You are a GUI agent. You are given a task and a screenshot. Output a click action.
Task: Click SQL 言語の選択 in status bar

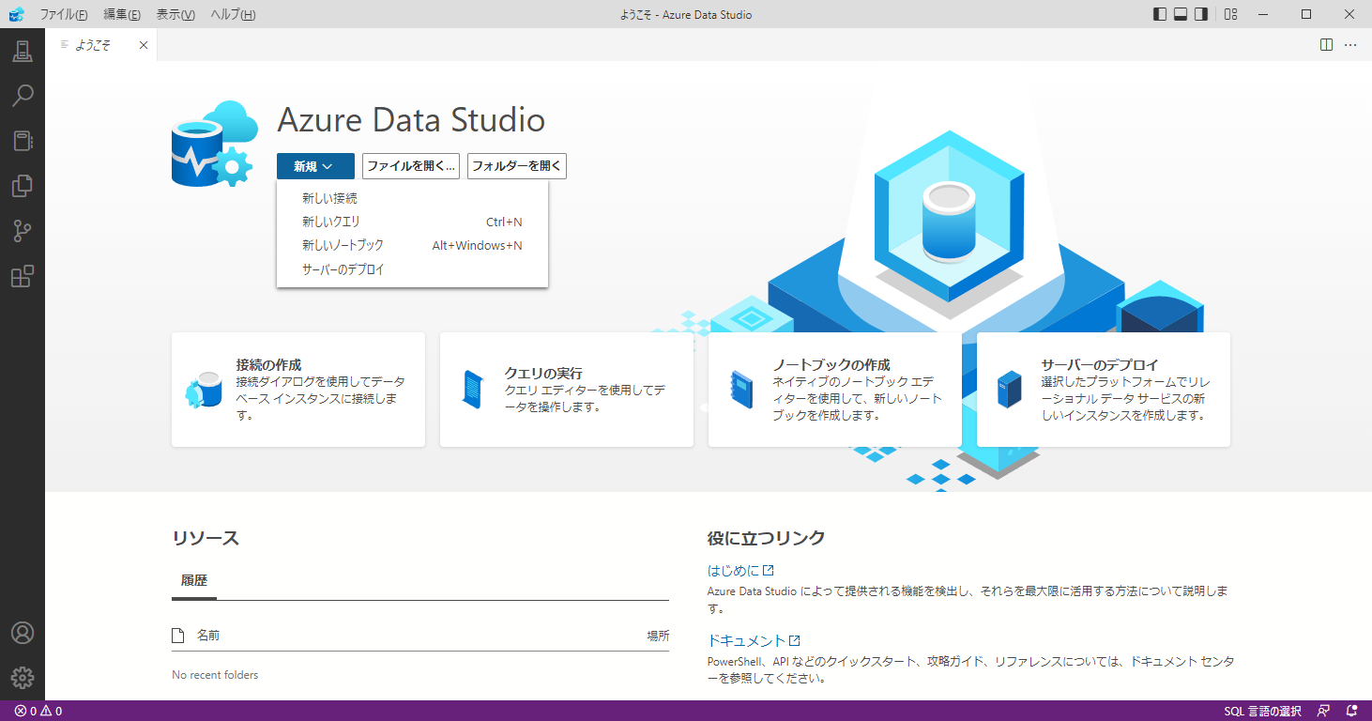click(x=1262, y=711)
